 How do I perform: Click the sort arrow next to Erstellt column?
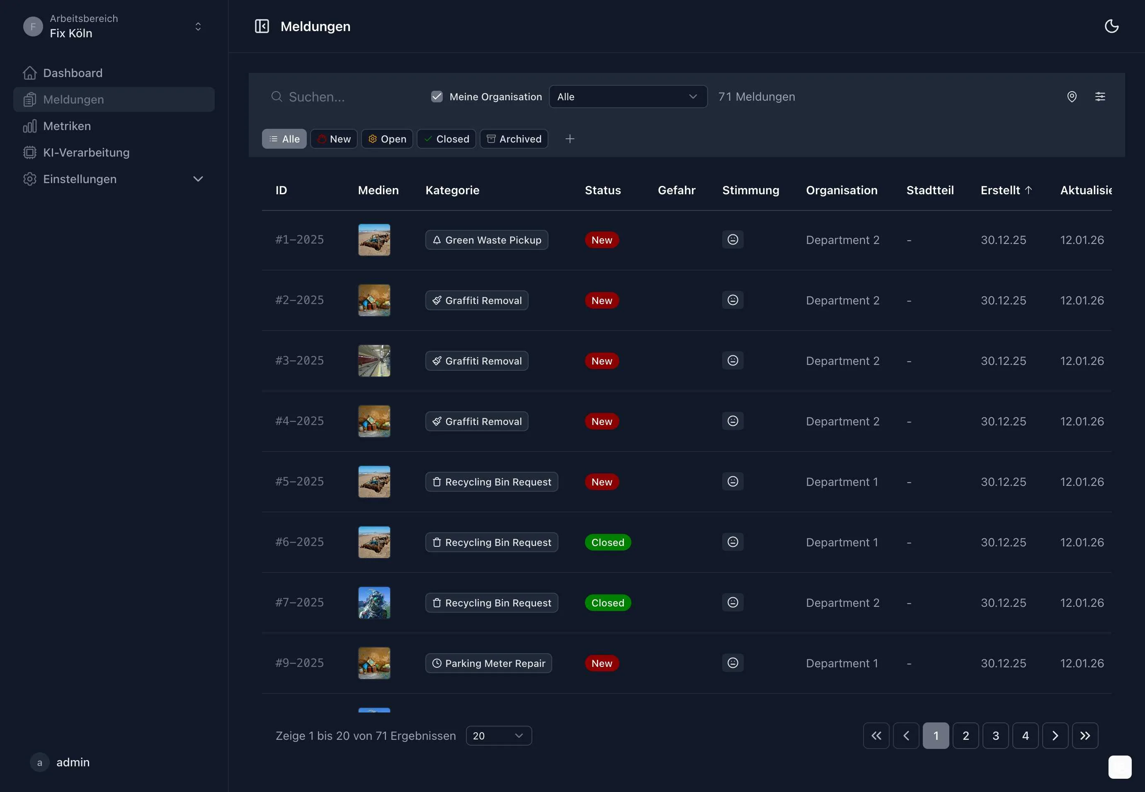click(x=1029, y=190)
